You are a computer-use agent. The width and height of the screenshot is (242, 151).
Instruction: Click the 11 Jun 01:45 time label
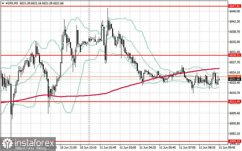[108, 148]
